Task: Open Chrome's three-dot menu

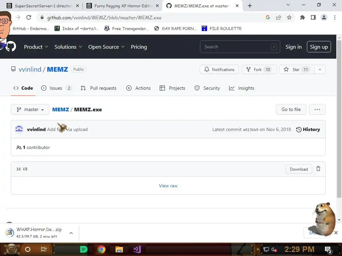Action: click(x=335, y=17)
